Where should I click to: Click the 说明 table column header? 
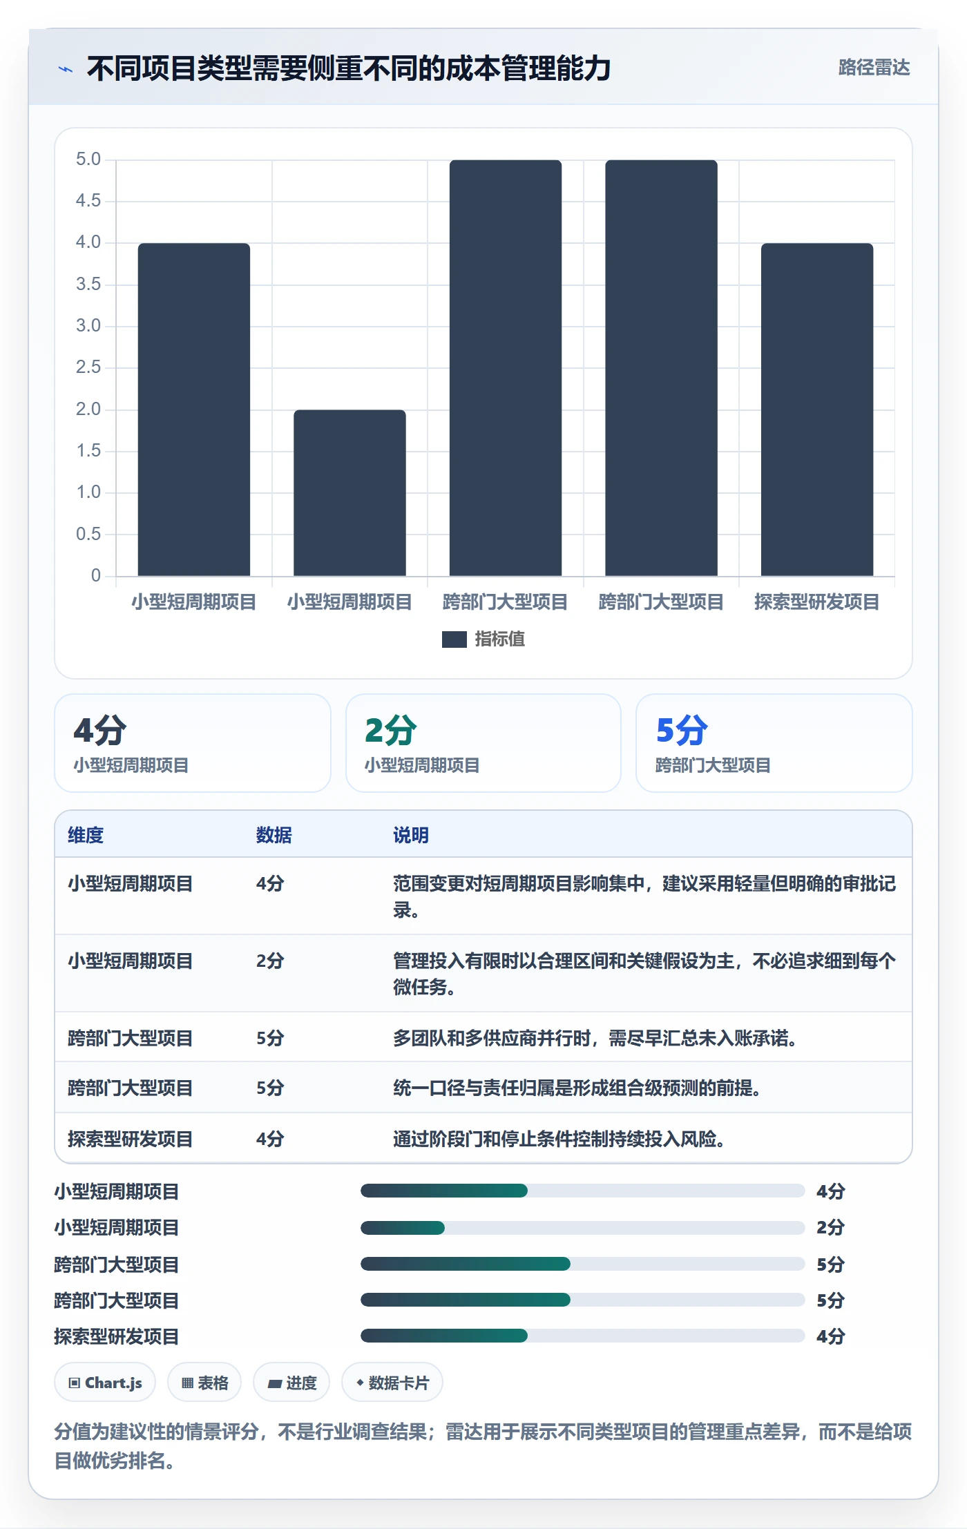coord(411,835)
